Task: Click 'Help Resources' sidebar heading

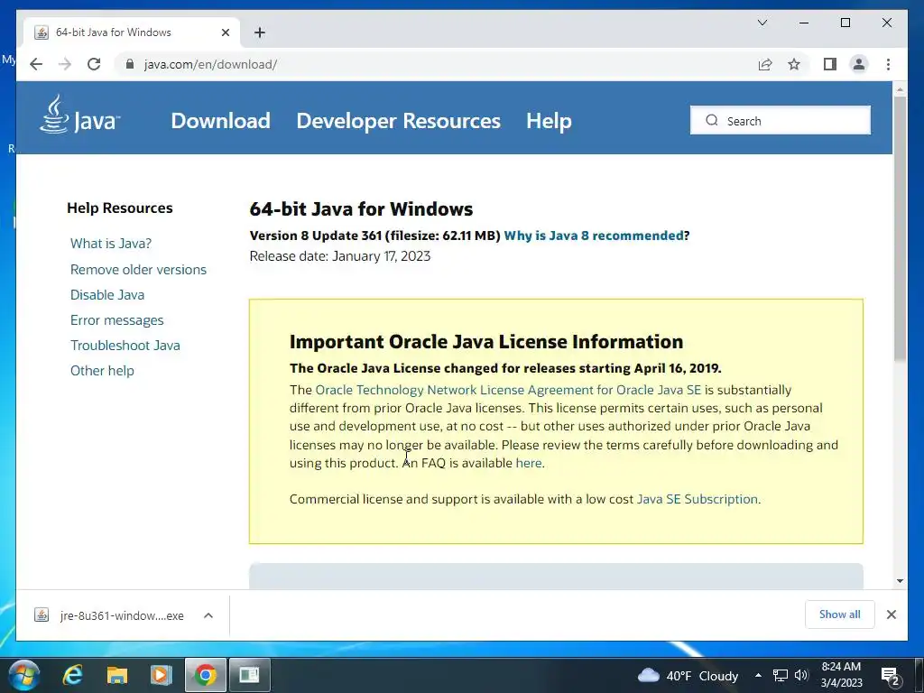Action: 120,208
